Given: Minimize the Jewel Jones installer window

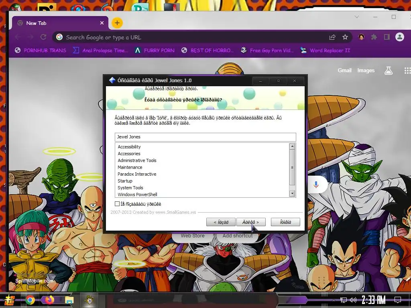Looking at the screenshot, I should tap(260, 81).
